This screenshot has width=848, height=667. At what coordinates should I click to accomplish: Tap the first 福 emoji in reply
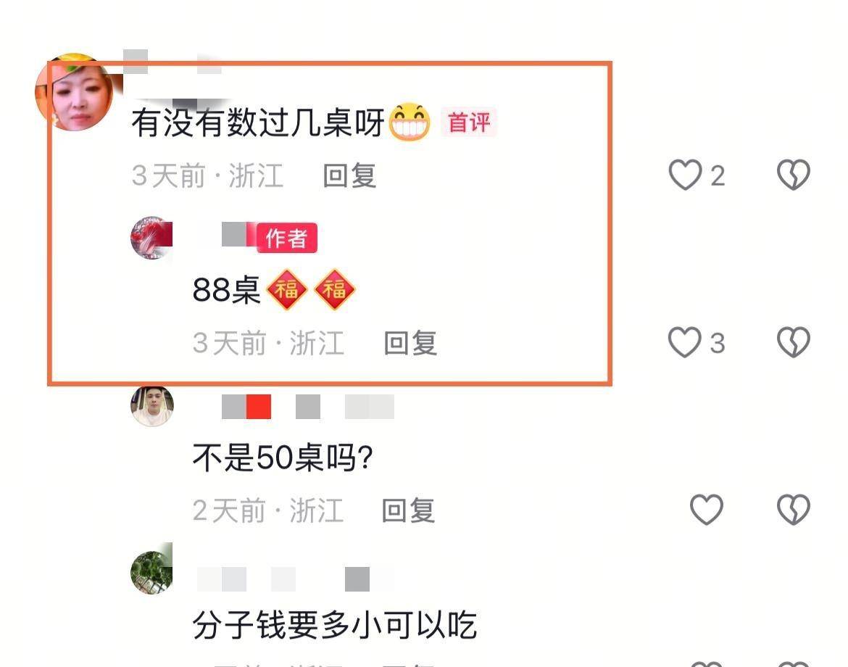click(286, 289)
